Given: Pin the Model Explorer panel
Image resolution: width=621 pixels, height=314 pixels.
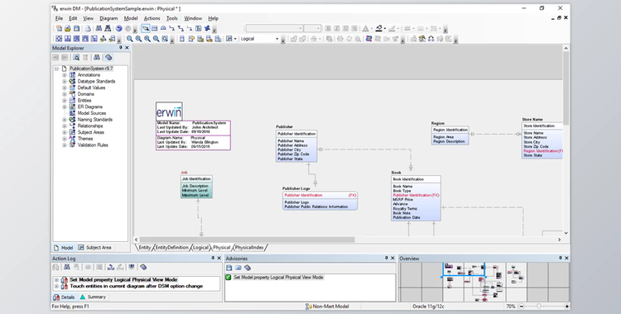Looking at the screenshot, I should pos(121,48).
